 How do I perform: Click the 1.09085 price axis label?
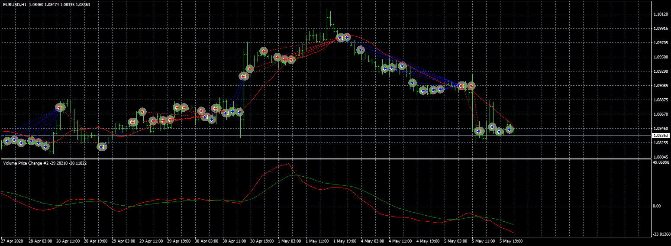661,86
